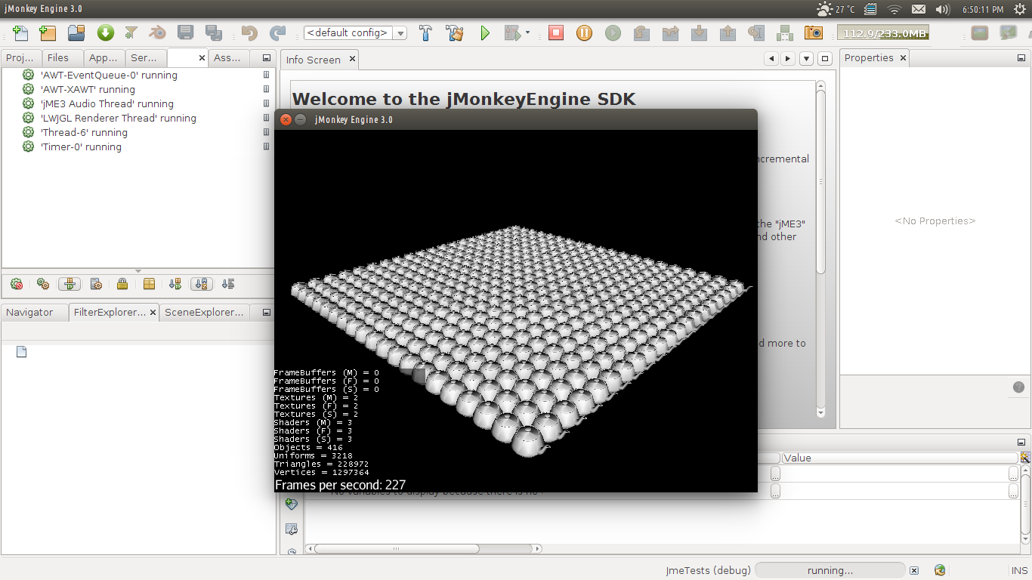Close the FilterExplorer tab

tap(153, 312)
